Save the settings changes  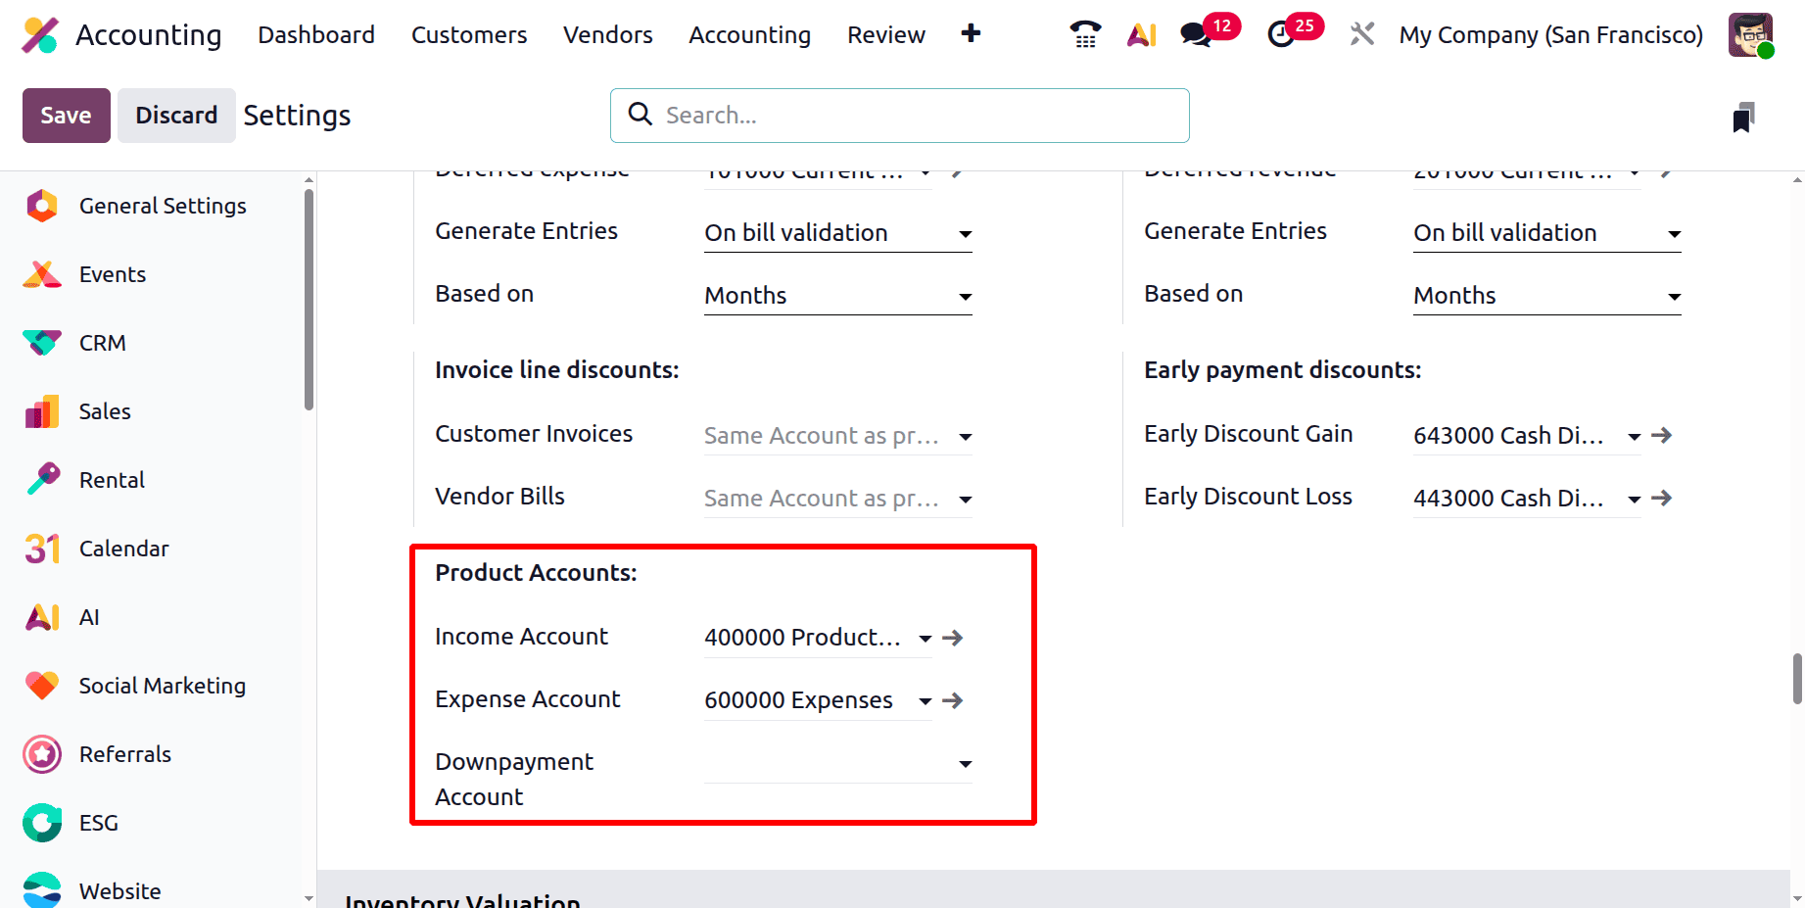(65, 115)
